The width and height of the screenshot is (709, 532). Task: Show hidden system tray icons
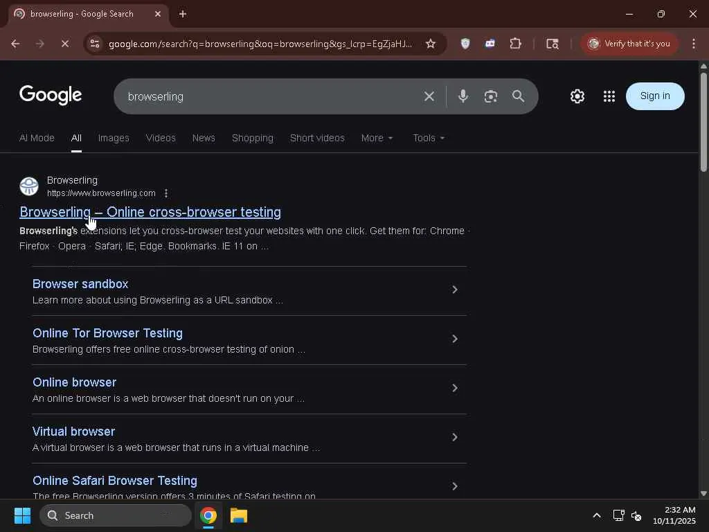(597, 515)
